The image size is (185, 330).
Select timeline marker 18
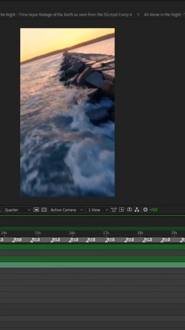click(35, 240)
